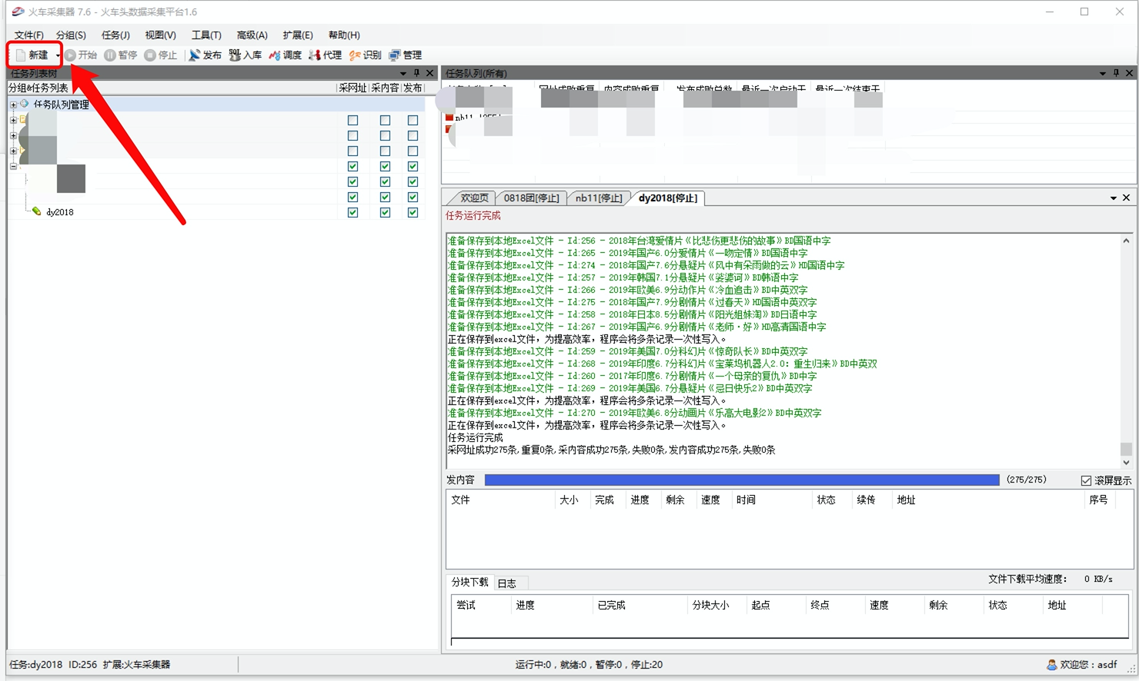Switch to the 欢迎页 tab
This screenshot has width=1139, height=681.
click(x=473, y=198)
